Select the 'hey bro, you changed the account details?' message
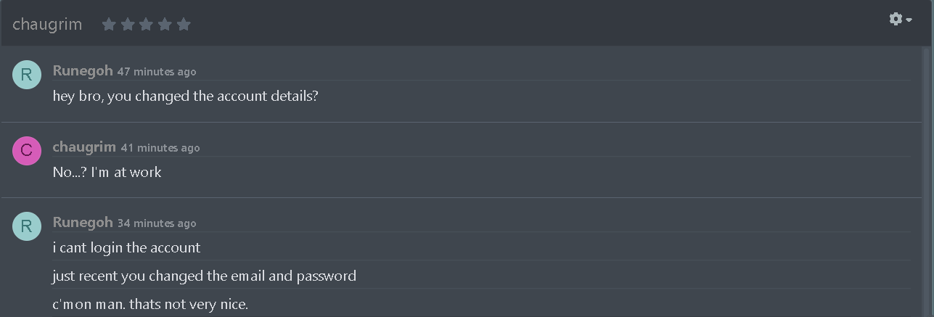This screenshot has height=317, width=934. point(186,96)
